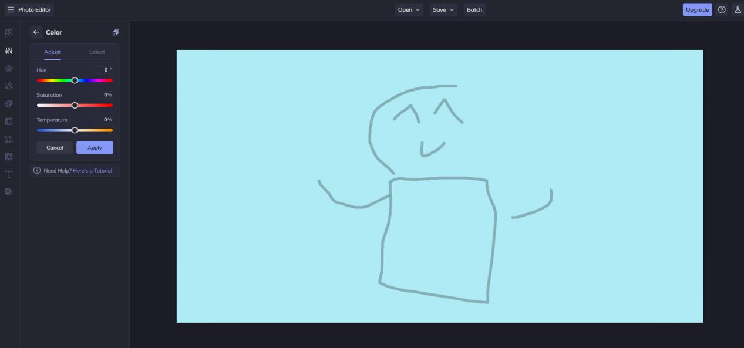Open the Image Manager sidebar icon
The height and width of the screenshot is (348, 744).
(9, 33)
